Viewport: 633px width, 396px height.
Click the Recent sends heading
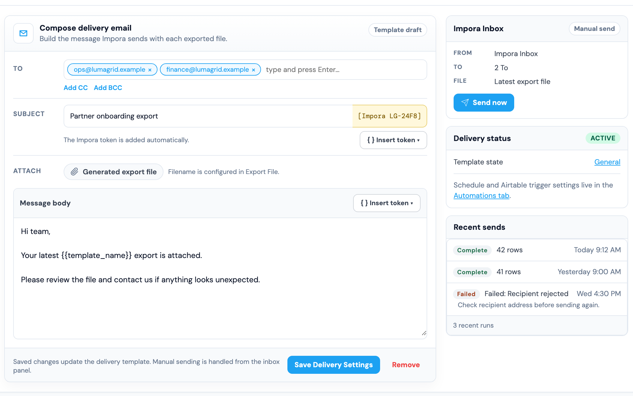[x=479, y=227]
